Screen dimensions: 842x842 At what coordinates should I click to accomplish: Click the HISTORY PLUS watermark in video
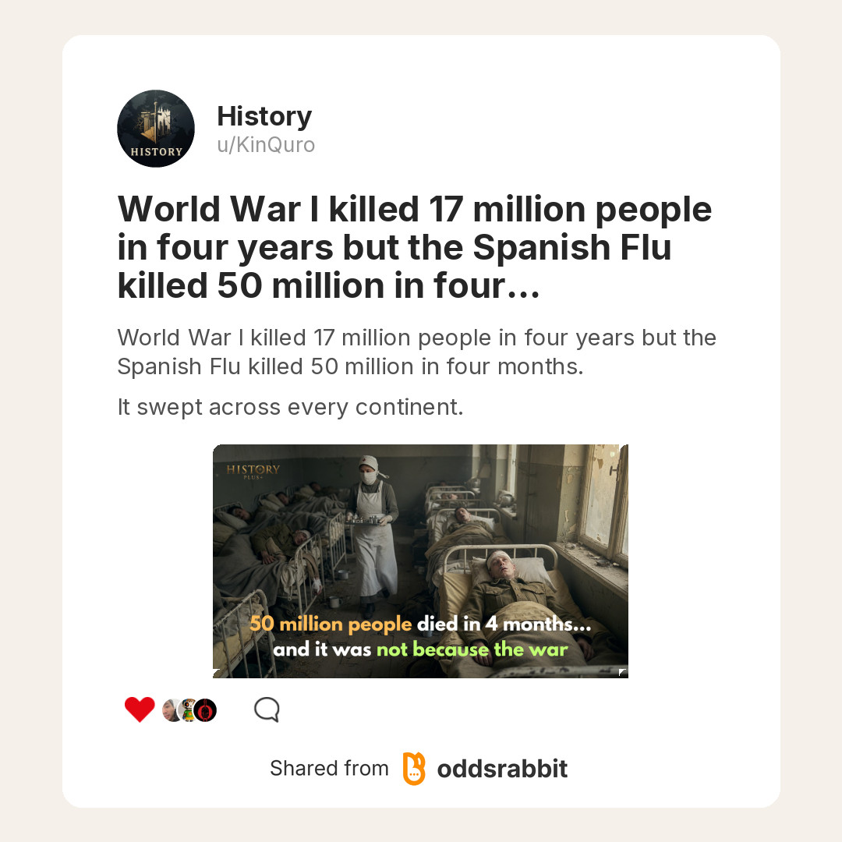click(253, 471)
